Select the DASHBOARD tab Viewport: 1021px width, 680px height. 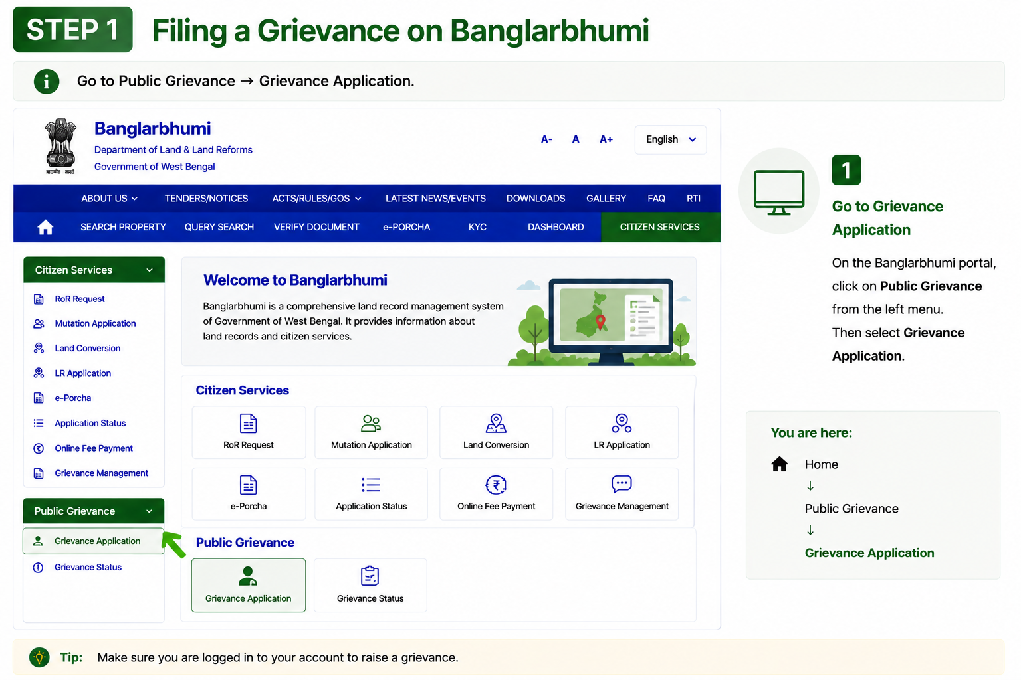click(556, 227)
